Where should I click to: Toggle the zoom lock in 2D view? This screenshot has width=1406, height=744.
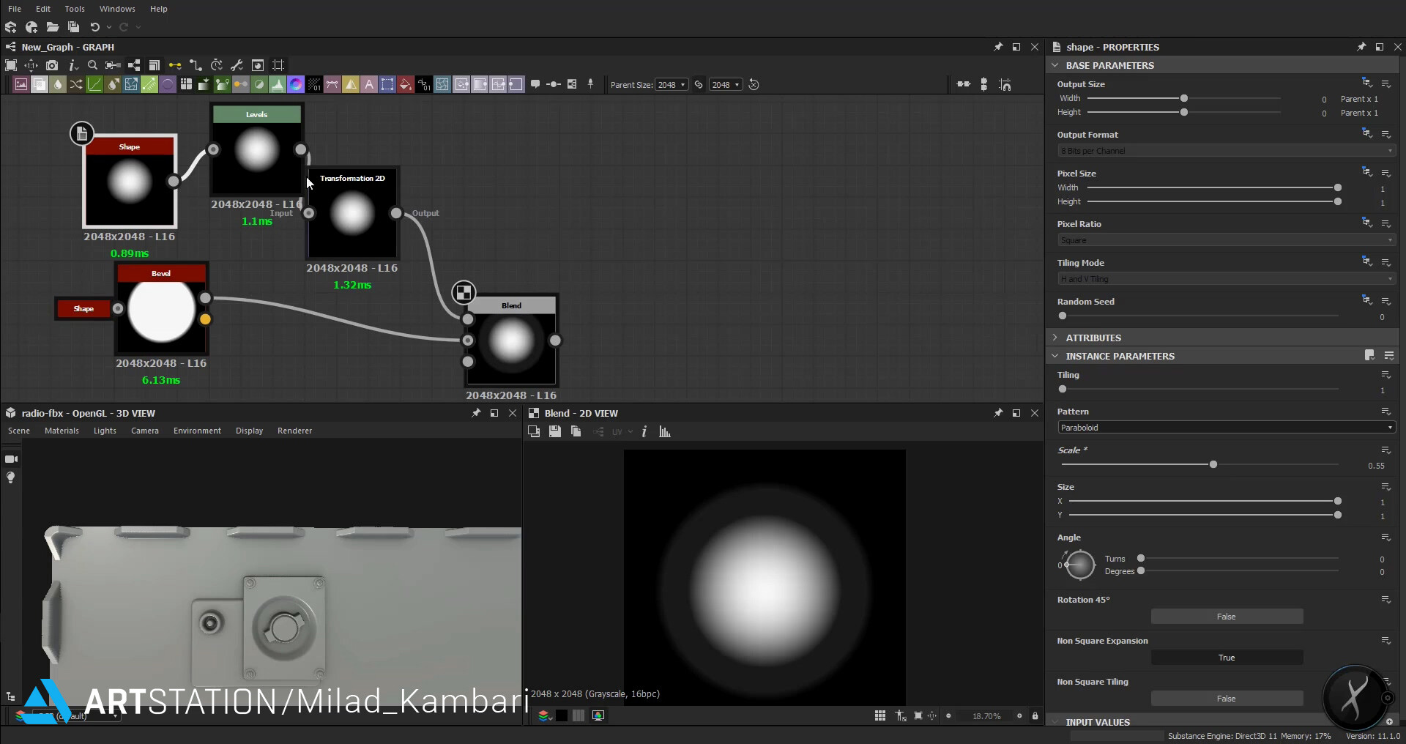click(1035, 715)
